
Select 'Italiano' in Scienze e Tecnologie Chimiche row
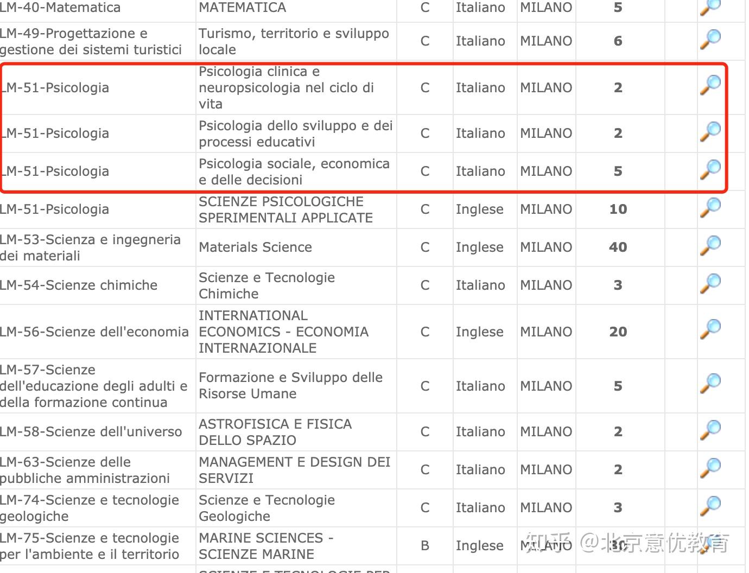(480, 285)
